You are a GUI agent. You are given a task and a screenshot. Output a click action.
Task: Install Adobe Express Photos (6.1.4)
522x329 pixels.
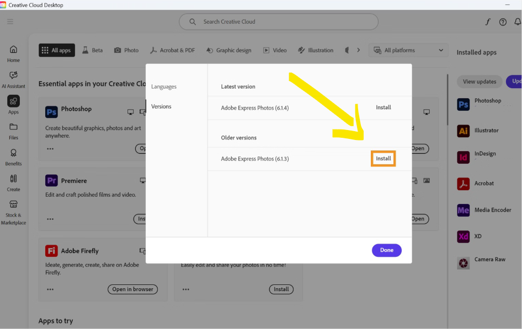(x=383, y=107)
